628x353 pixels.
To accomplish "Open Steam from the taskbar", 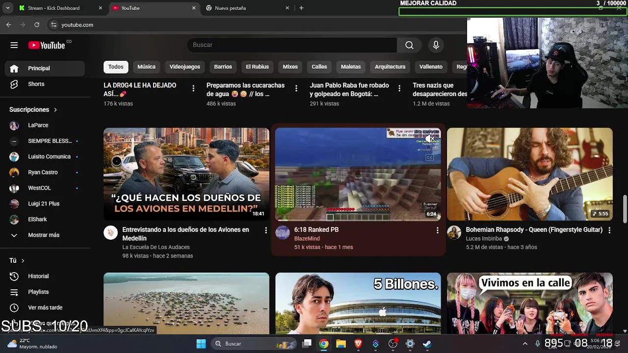I will point(427,344).
